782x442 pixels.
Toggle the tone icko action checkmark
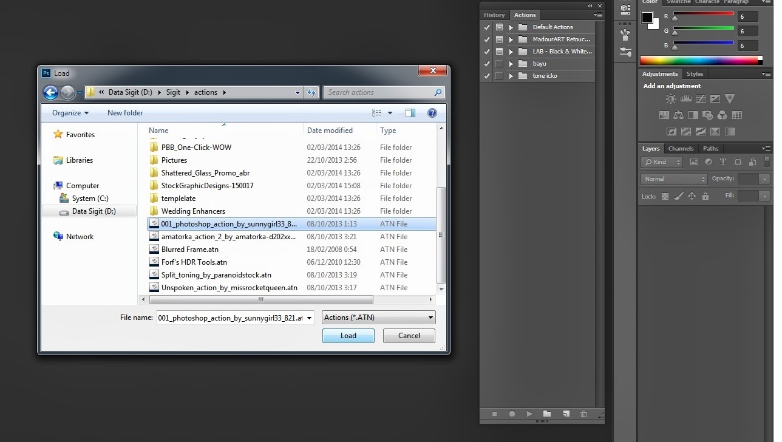486,75
